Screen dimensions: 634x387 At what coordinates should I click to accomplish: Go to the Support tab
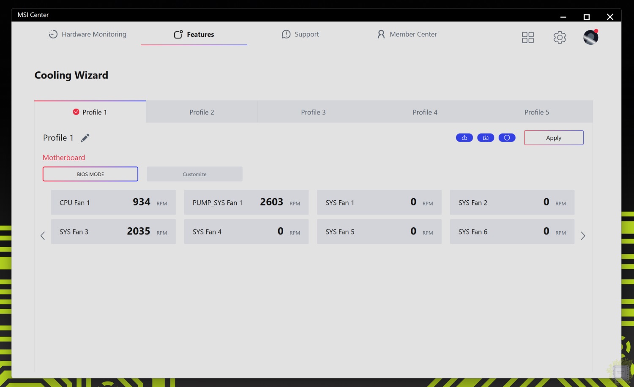tap(300, 35)
